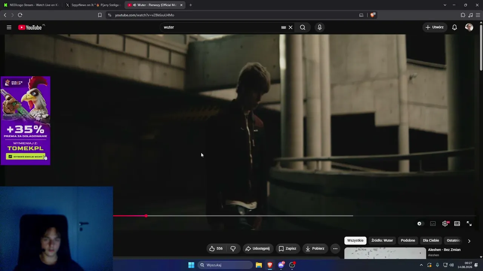The image size is (483, 271).
Task: Dislike the video with thumbs down
Action: (x=233, y=248)
